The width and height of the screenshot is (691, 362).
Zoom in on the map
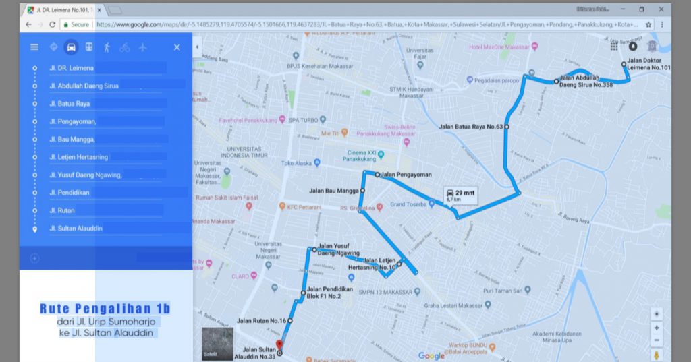[656, 328]
